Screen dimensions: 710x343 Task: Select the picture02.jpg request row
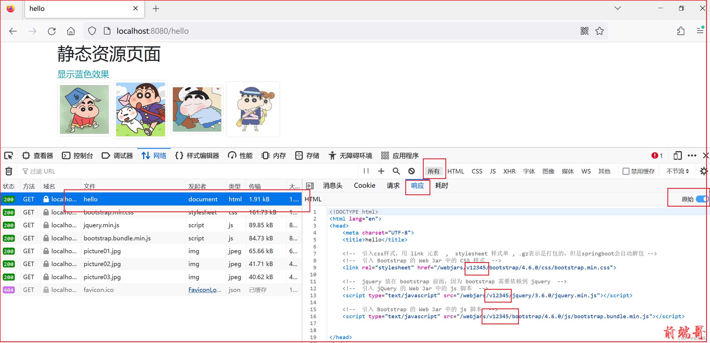tap(151, 264)
